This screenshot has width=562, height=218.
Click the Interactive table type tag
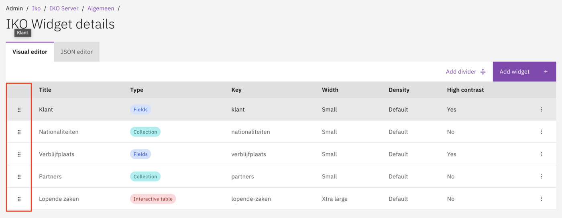153,199
